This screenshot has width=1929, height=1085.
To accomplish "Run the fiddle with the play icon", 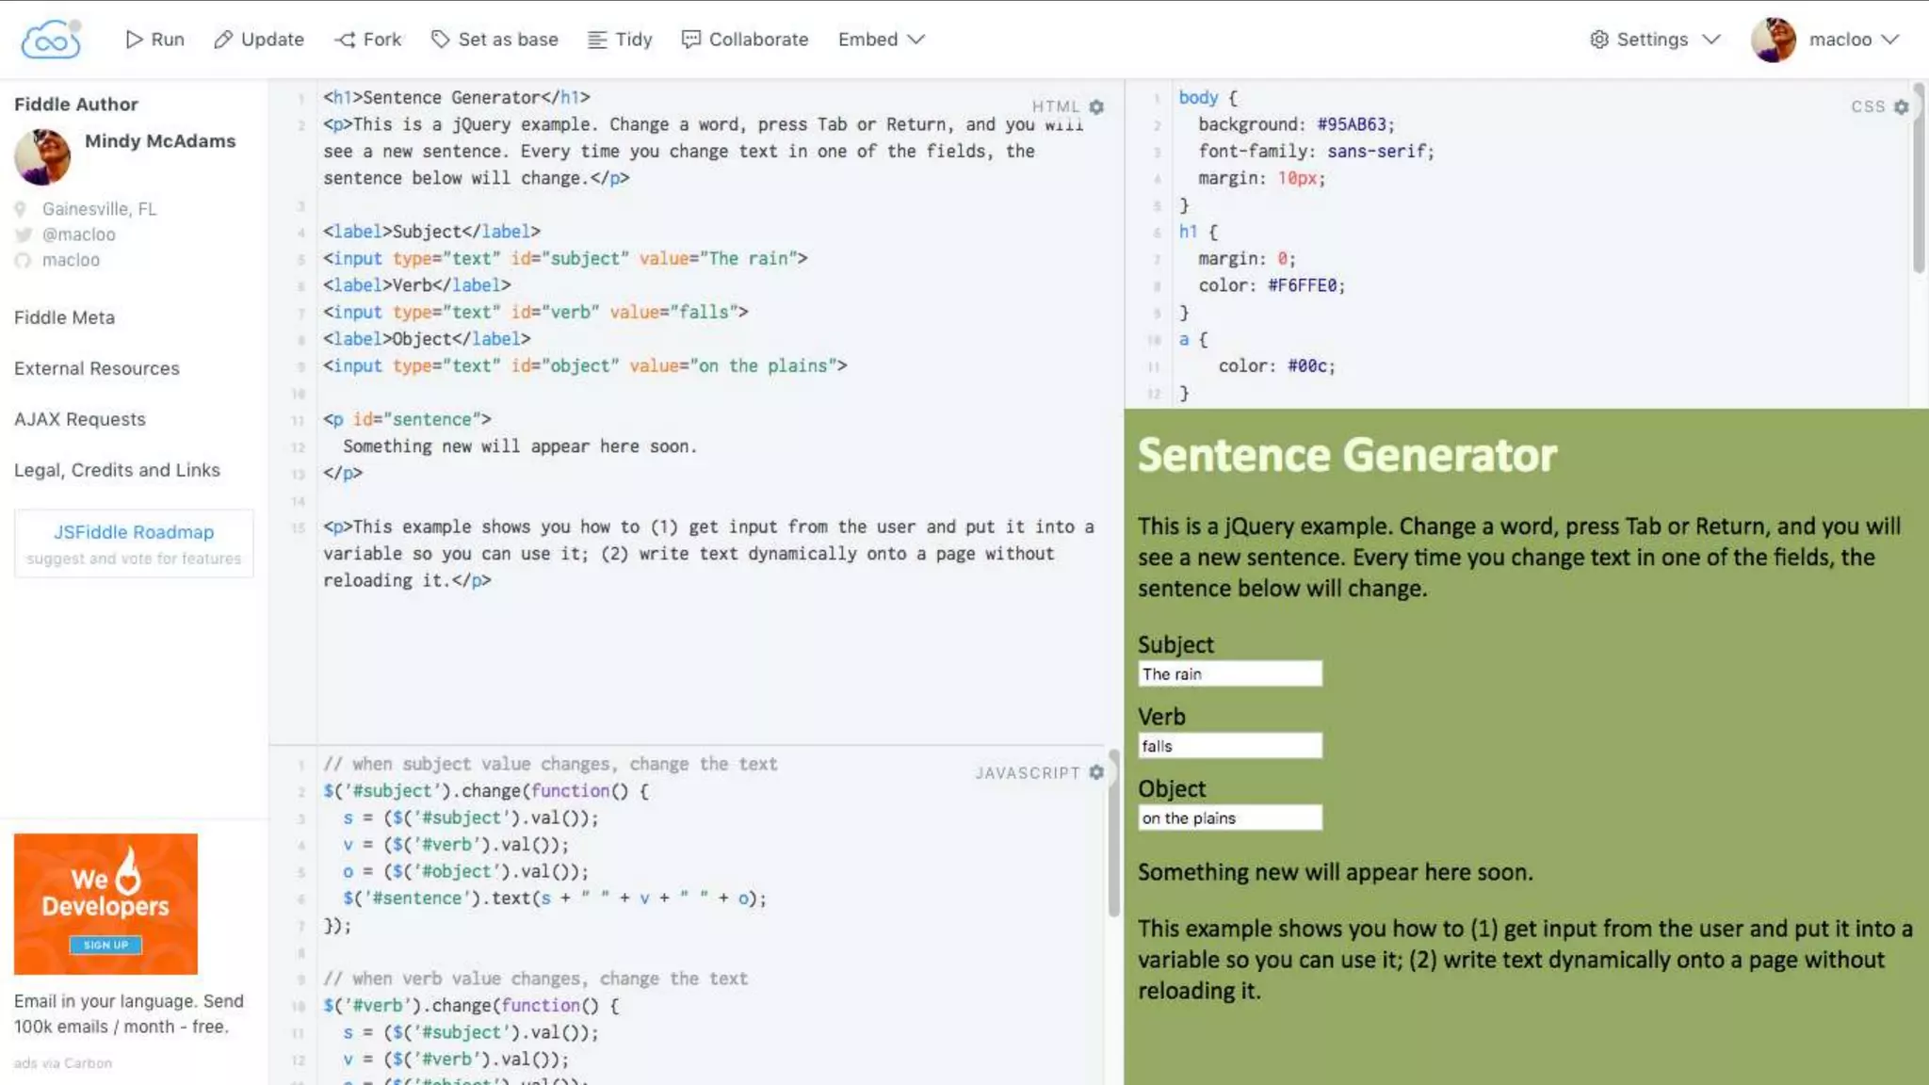I will tap(135, 40).
